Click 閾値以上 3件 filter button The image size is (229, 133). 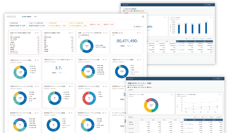[x=95, y=24]
